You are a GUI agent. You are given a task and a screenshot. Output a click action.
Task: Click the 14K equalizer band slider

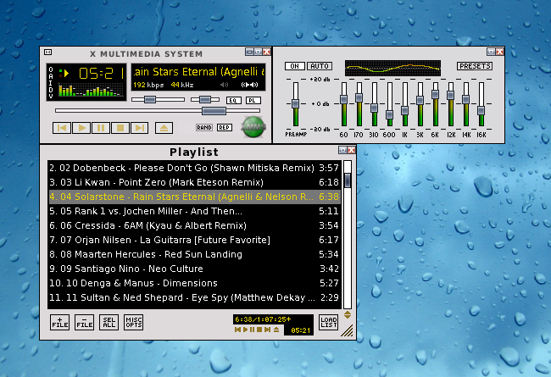pos(466,104)
